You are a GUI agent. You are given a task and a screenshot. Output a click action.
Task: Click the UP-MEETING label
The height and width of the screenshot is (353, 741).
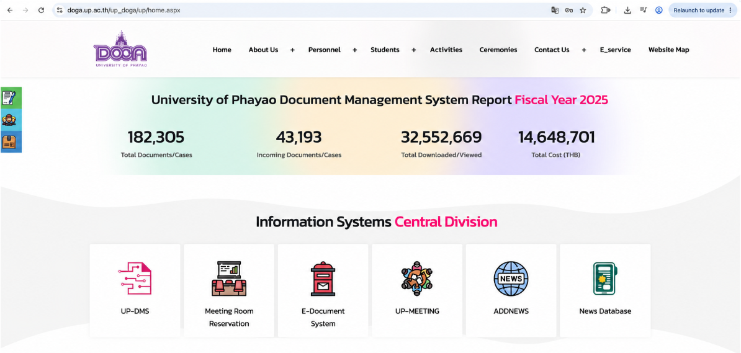[417, 311]
